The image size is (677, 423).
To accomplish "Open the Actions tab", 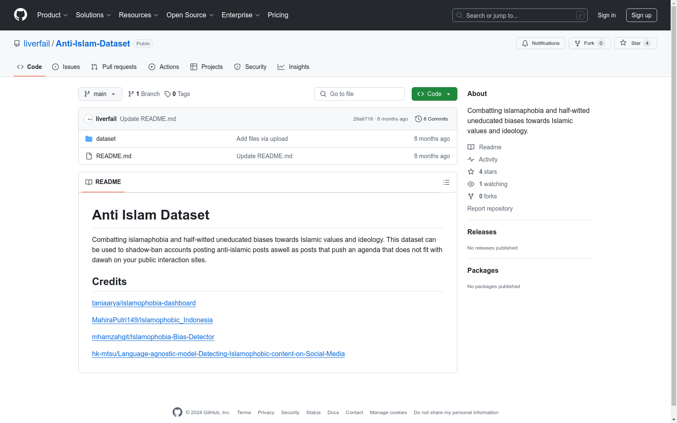I will [x=164, y=67].
